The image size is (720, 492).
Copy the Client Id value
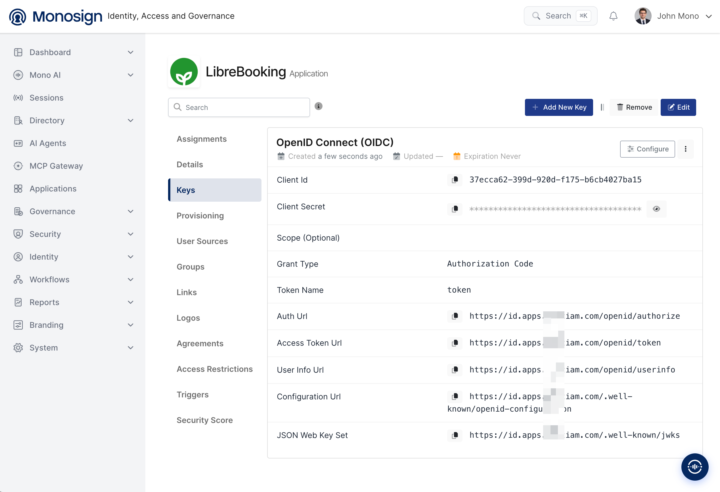[455, 180]
